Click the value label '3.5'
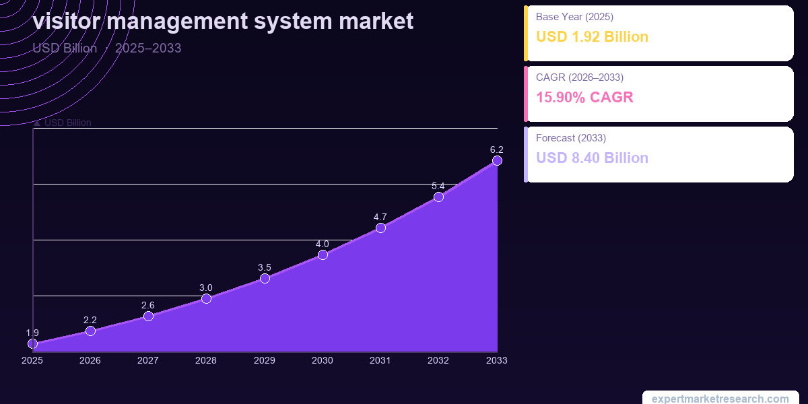Screen dimensions: 808x404 [x=265, y=267]
